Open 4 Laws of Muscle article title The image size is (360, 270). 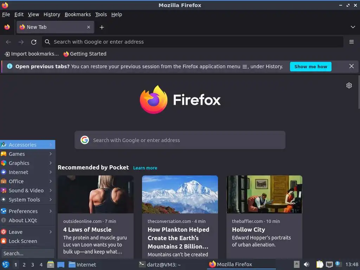pyautogui.click(x=87, y=230)
